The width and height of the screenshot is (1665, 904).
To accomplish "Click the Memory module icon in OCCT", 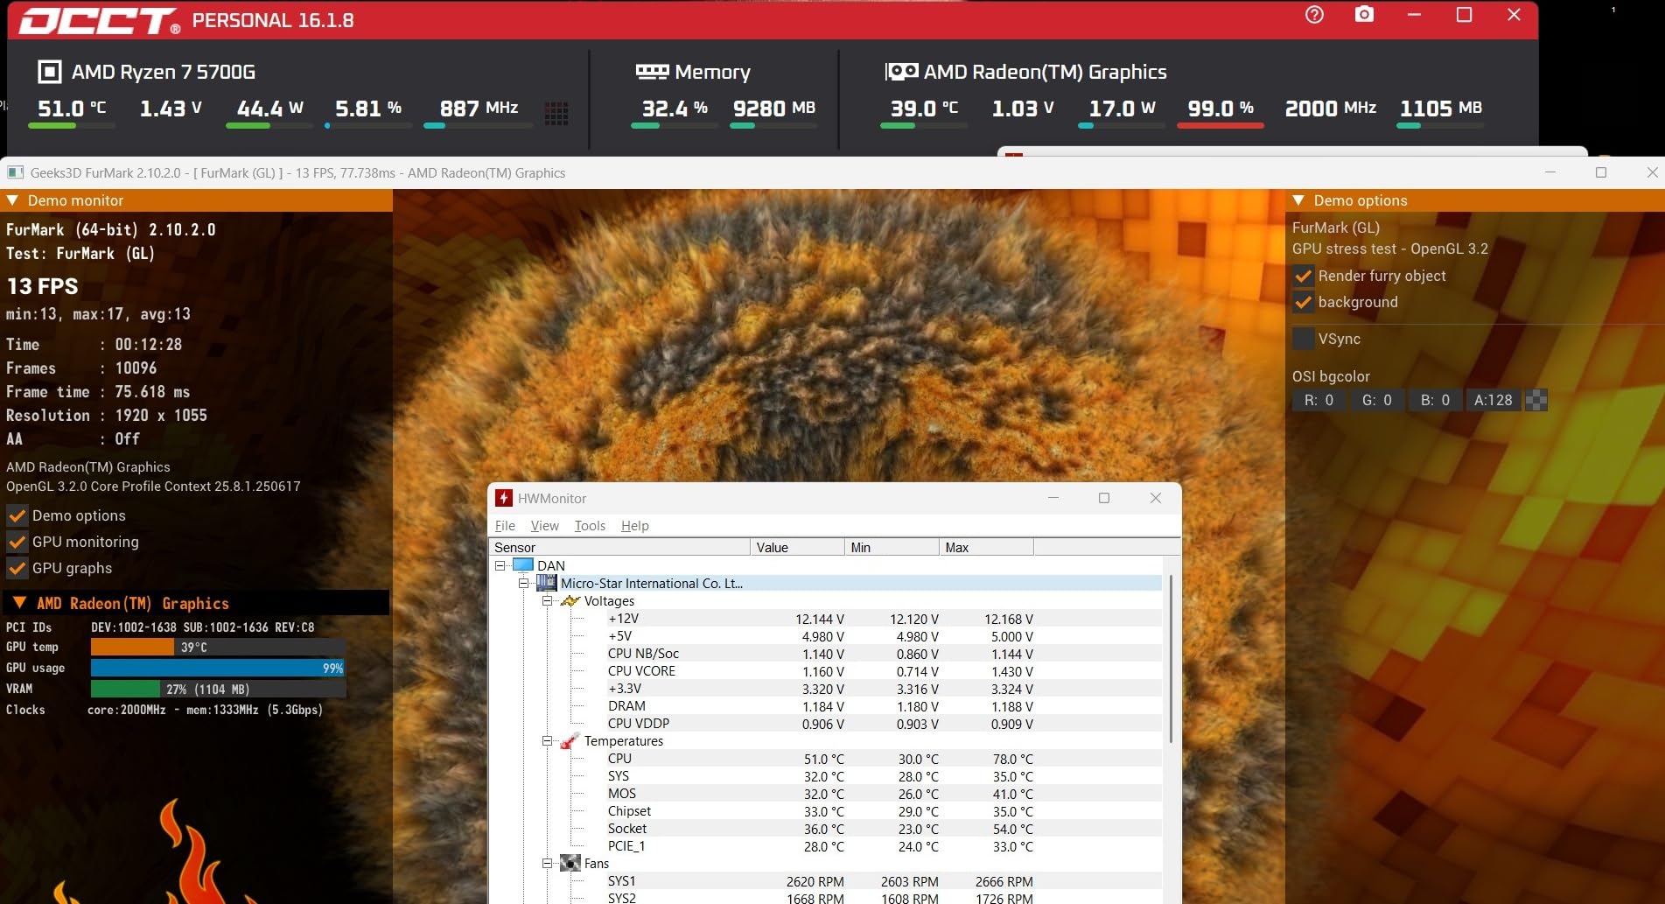I will pos(652,71).
